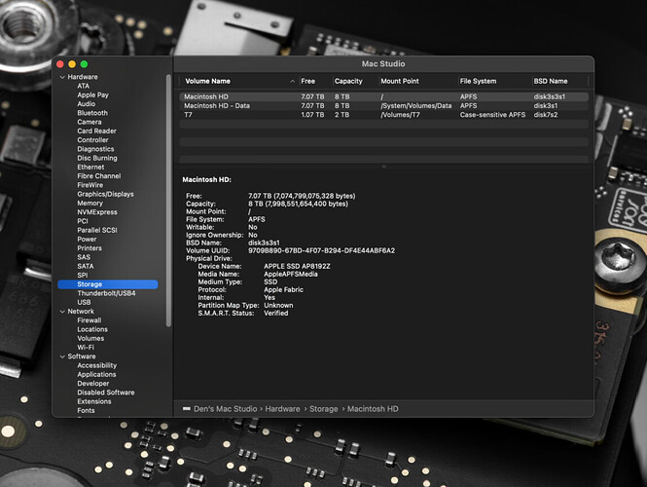Open Power in the sidebar

87,240
